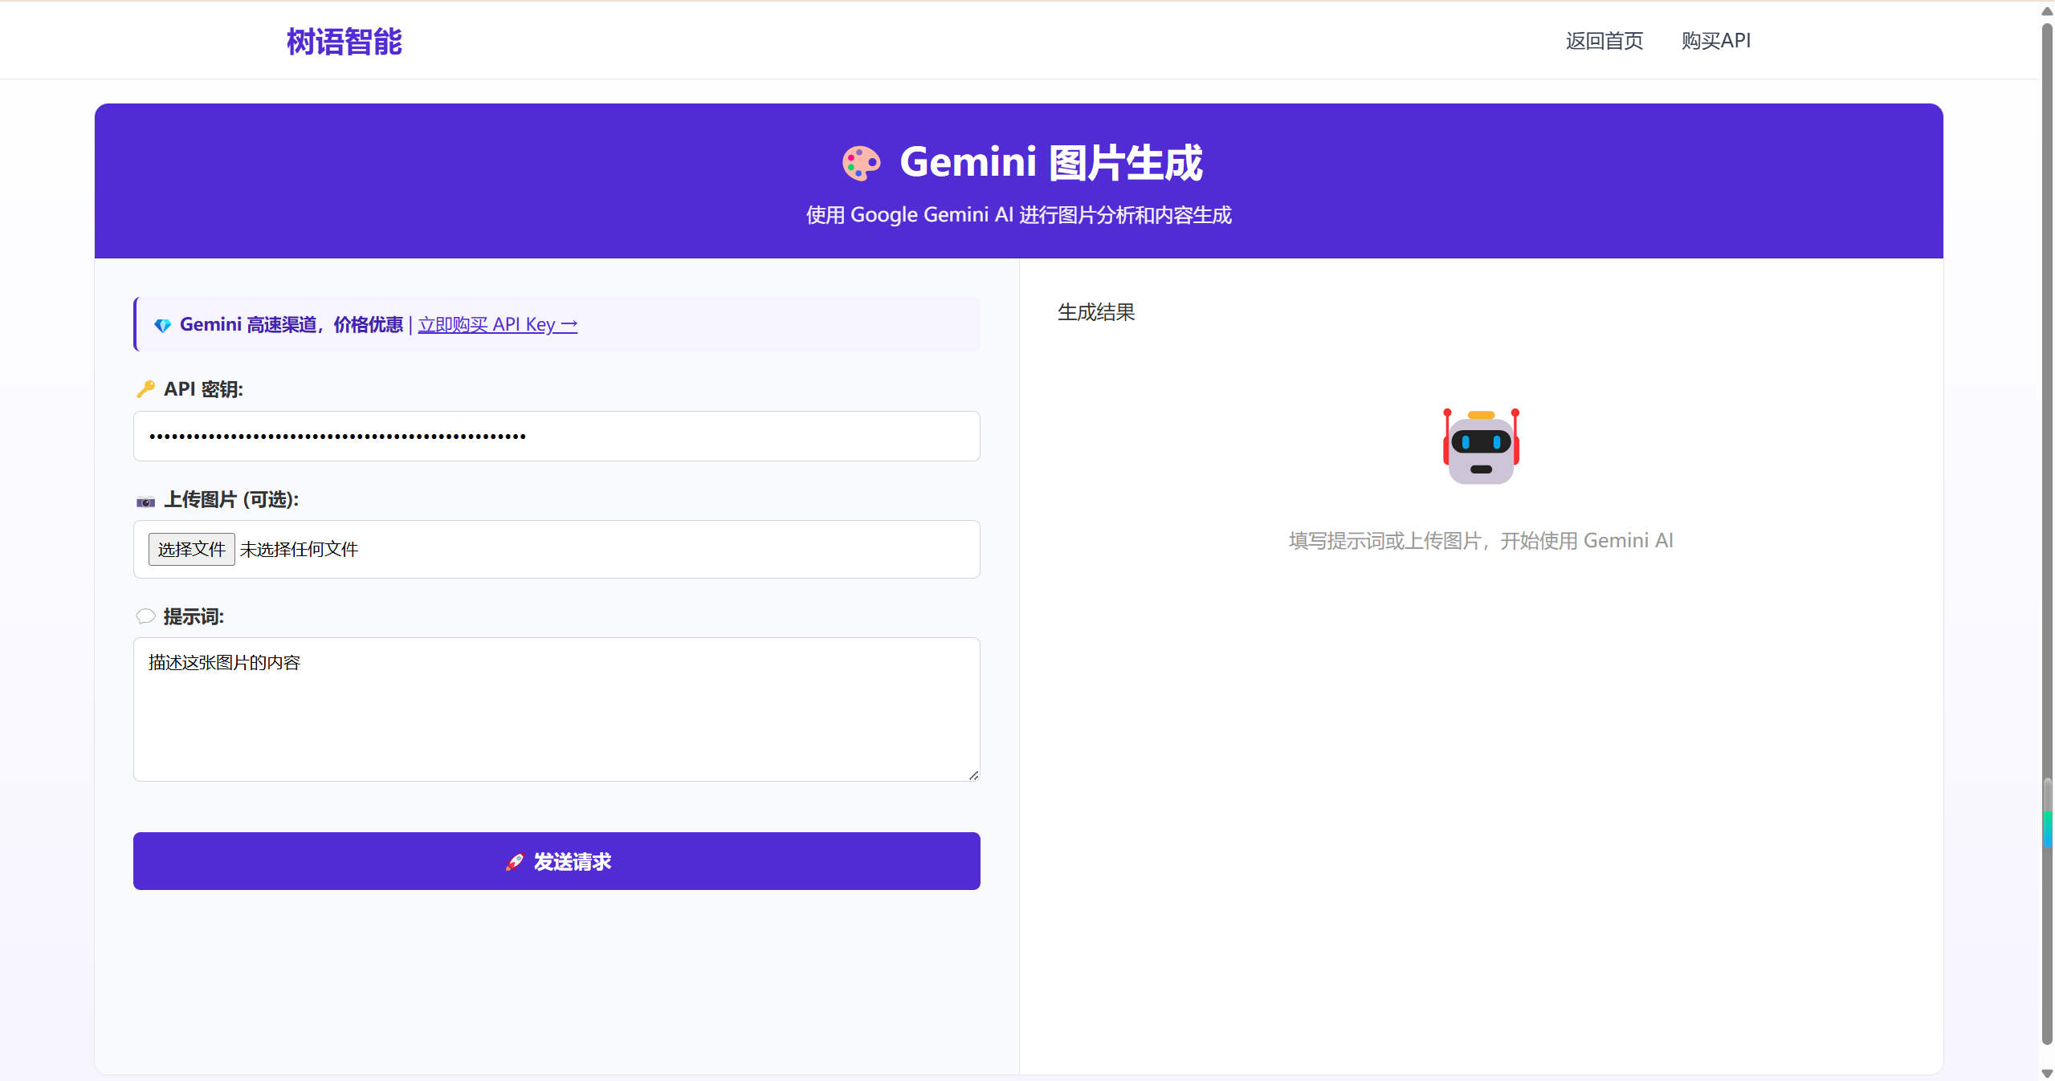Click the key icon next to API 密钥 label
The width and height of the screenshot is (2055, 1081).
[145, 389]
